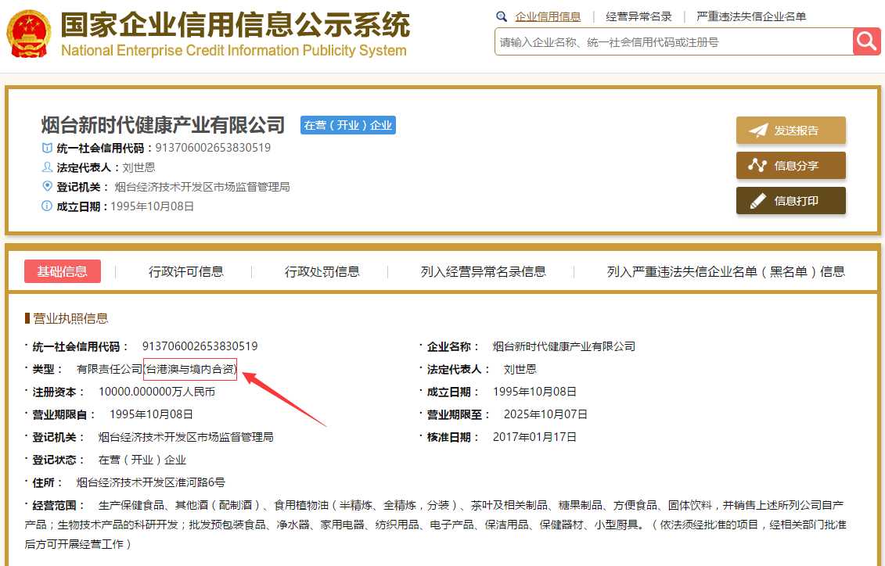Screen dimensions: 885x566
Task: Open the 列入经营异常名录信息 tab
Action: tap(483, 272)
